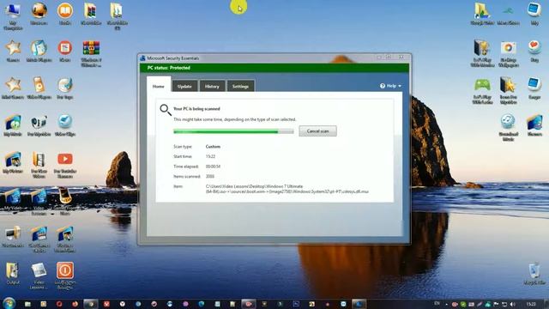549x309 pixels.
Task: Open the File Explorer folder on the taskbar
Action: (27, 304)
